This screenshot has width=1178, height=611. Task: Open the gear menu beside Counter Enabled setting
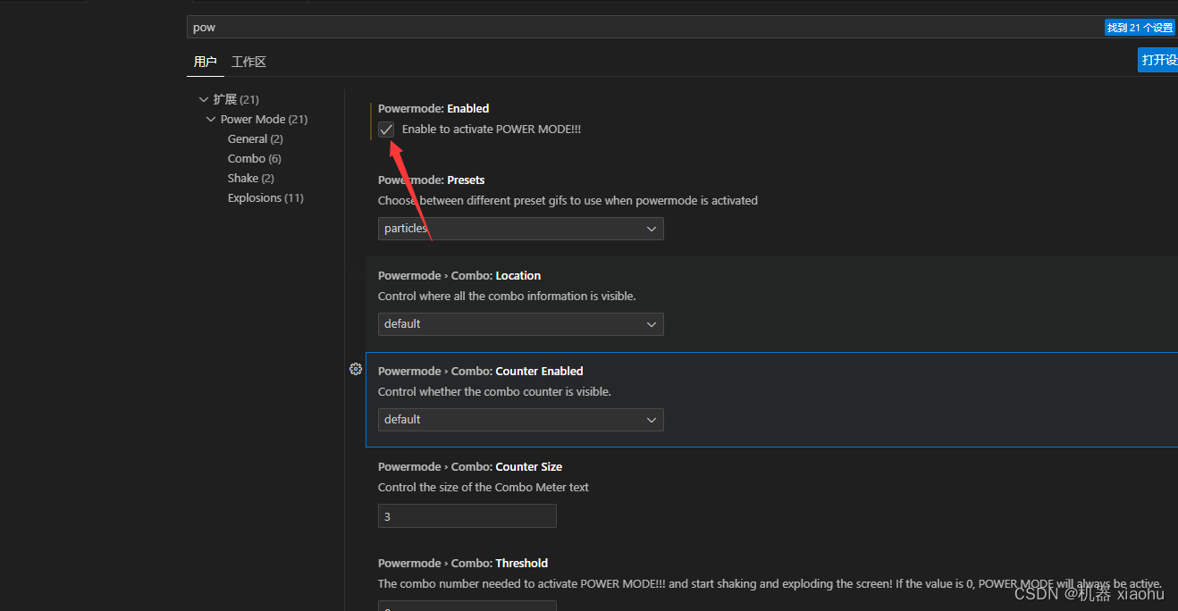[356, 369]
